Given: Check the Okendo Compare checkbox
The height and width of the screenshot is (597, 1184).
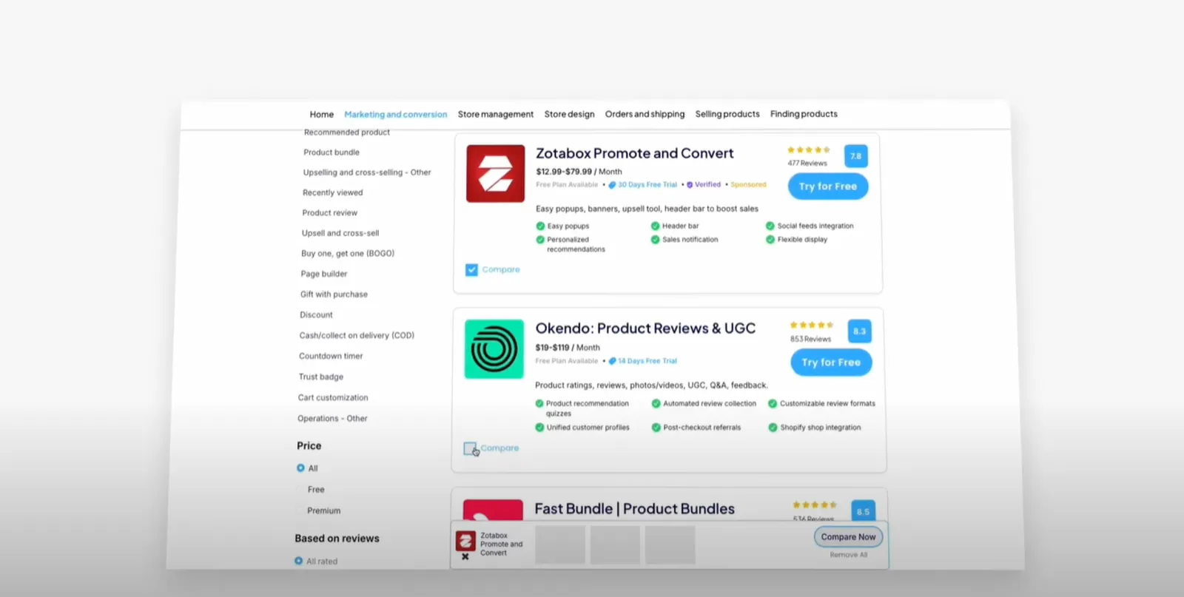Looking at the screenshot, I should 470,448.
